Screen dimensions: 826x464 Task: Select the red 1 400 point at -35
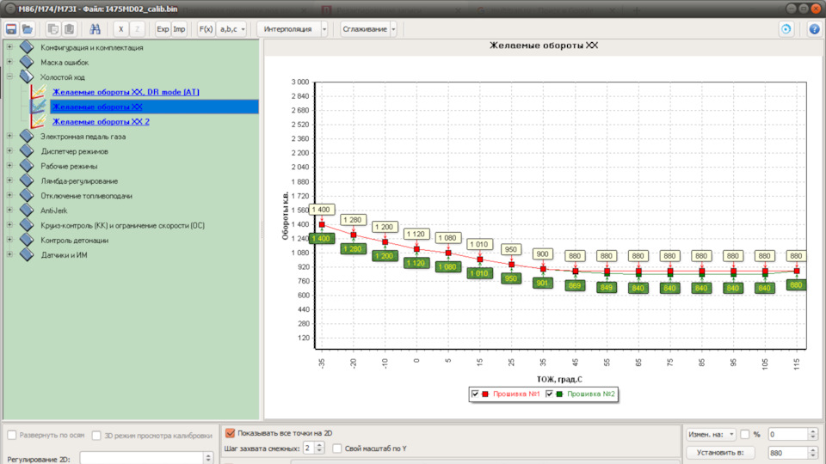[x=322, y=224]
